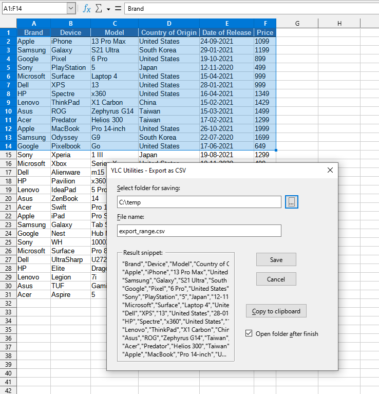Screen dimensions: 379x394
Task: Click the Country of Origin header cell
Action: point(169,32)
